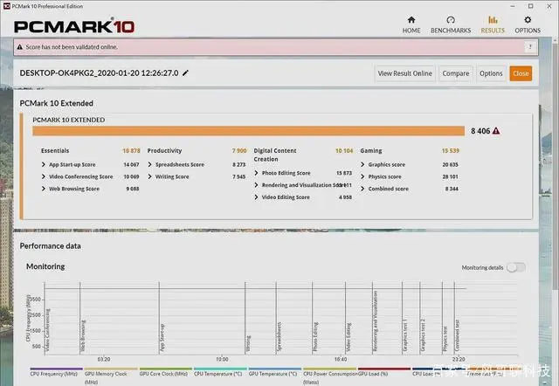Toggle CPU Temperature legend swatch

coord(220,369)
